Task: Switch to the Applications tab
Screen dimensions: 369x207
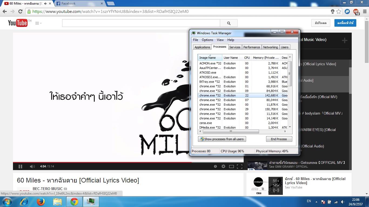Action: 202,47
